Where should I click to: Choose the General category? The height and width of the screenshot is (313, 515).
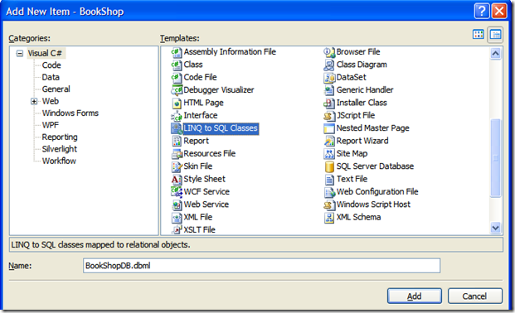[x=56, y=89]
